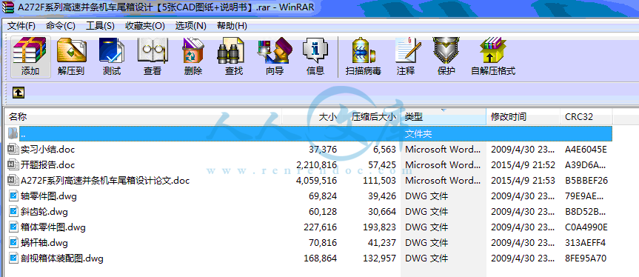Click the Word icon of 开题报告.doc
This screenshot has width=639, height=277.
point(13,165)
